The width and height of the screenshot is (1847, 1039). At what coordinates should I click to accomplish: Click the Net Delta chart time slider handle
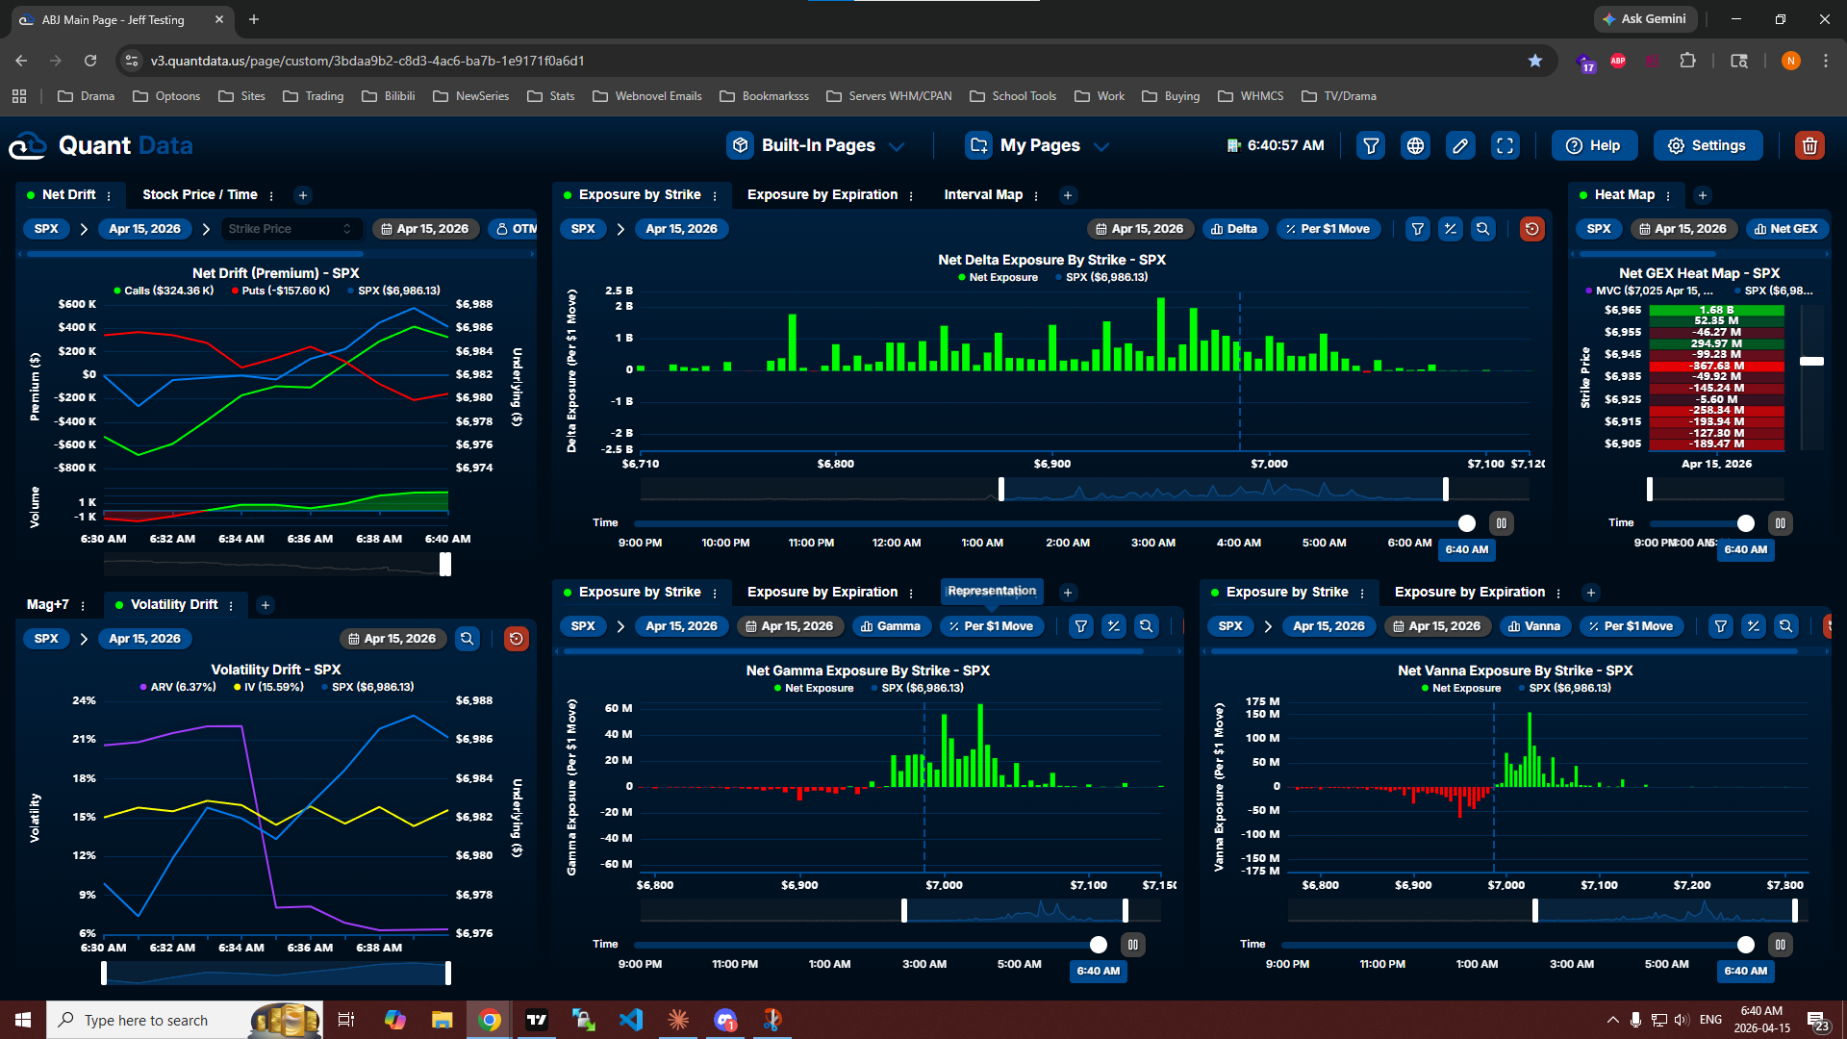pyautogui.click(x=1466, y=523)
